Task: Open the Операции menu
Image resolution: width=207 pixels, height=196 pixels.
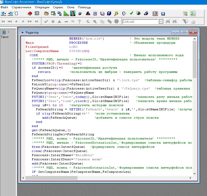Action: (x=42, y=7)
